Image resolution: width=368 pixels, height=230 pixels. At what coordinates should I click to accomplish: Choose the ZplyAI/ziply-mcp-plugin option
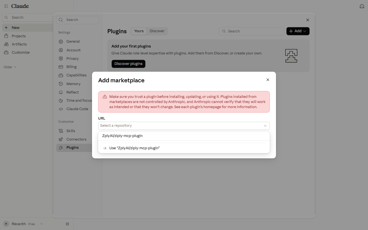pyautogui.click(x=184, y=136)
